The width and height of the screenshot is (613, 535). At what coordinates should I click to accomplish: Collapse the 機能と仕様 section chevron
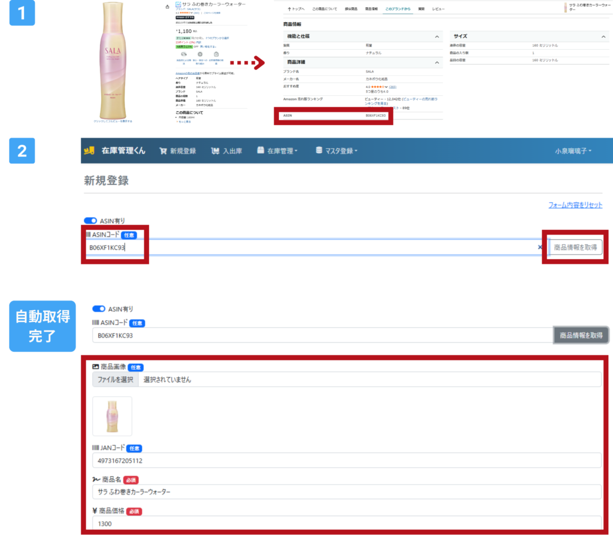(437, 37)
